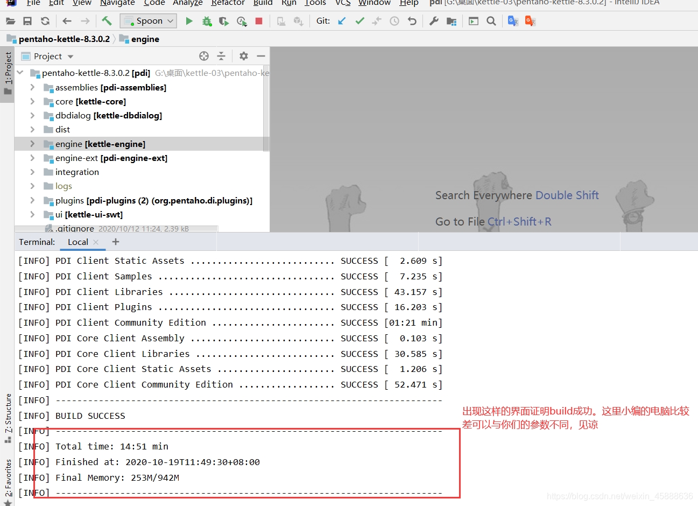This screenshot has width=698, height=506.
Task: Click the Search Everywhere magnifier icon
Action: (x=491, y=21)
